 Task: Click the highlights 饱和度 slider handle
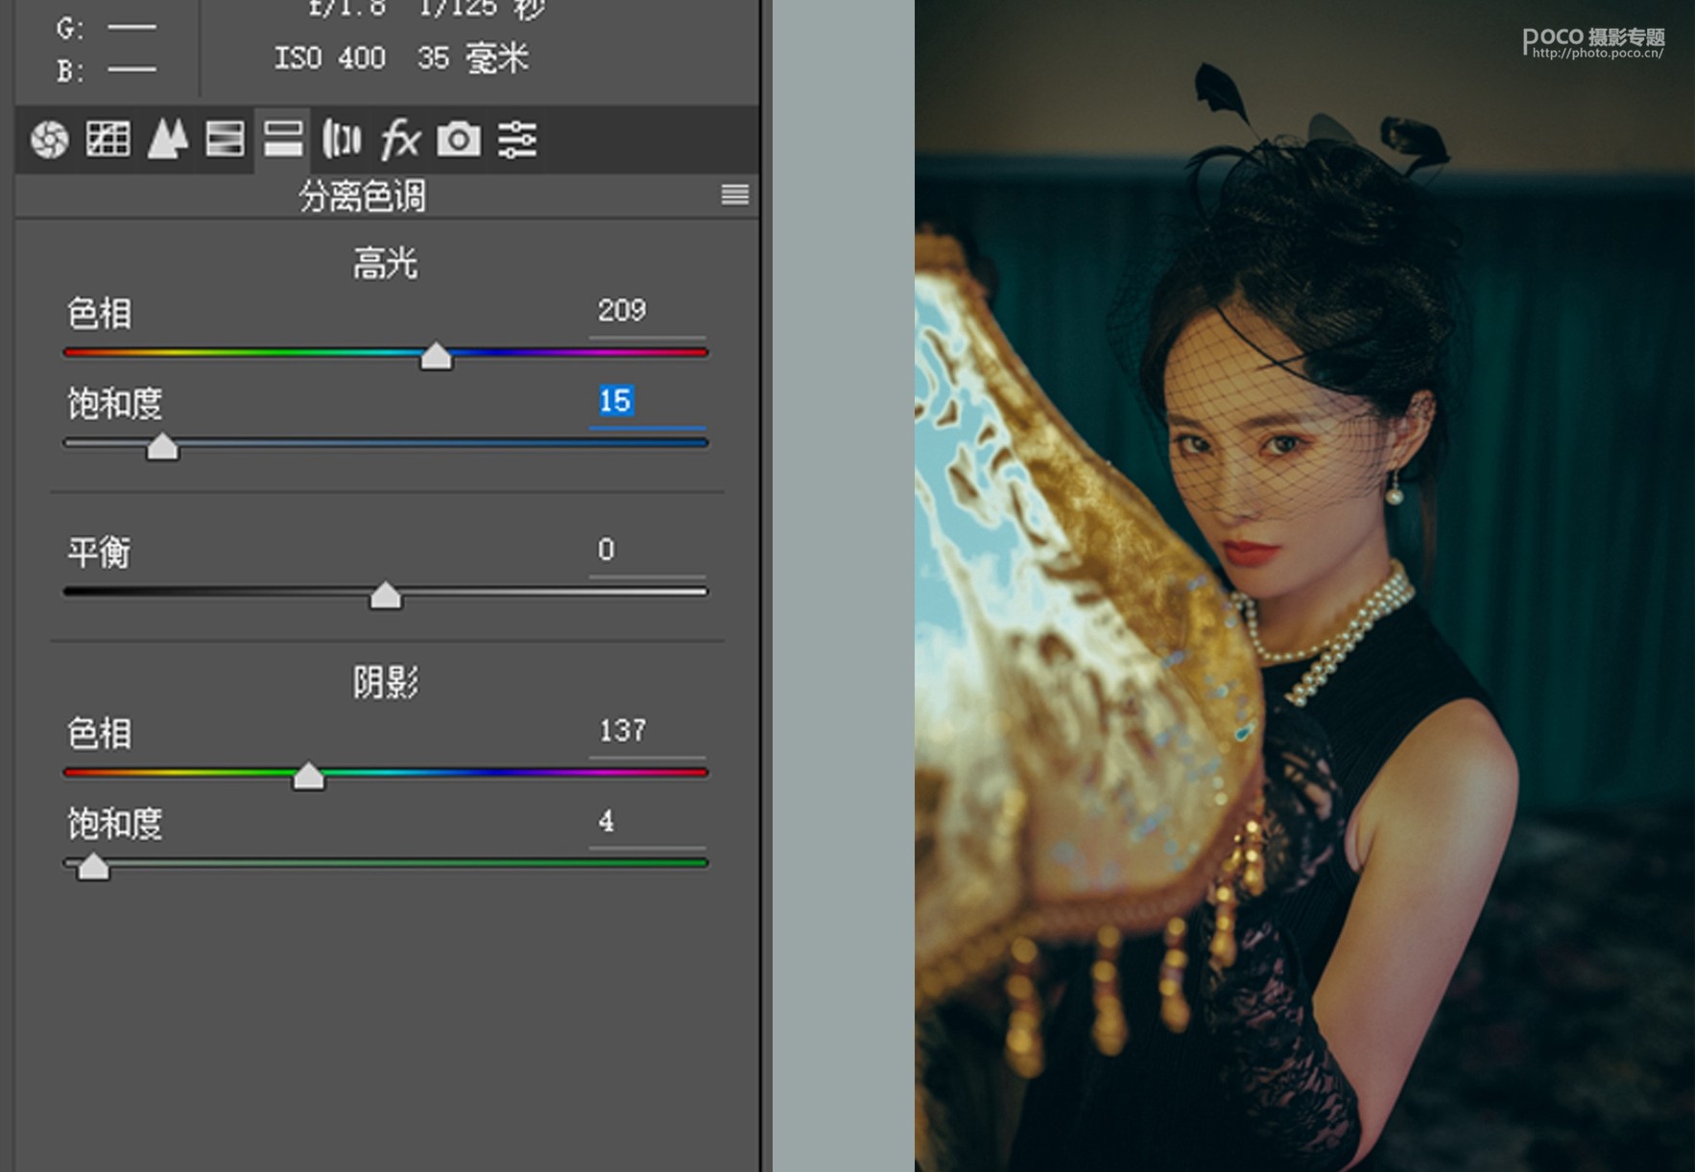click(x=162, y=447)
